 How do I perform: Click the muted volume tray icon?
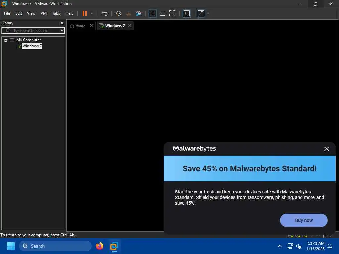coord(299,246)
